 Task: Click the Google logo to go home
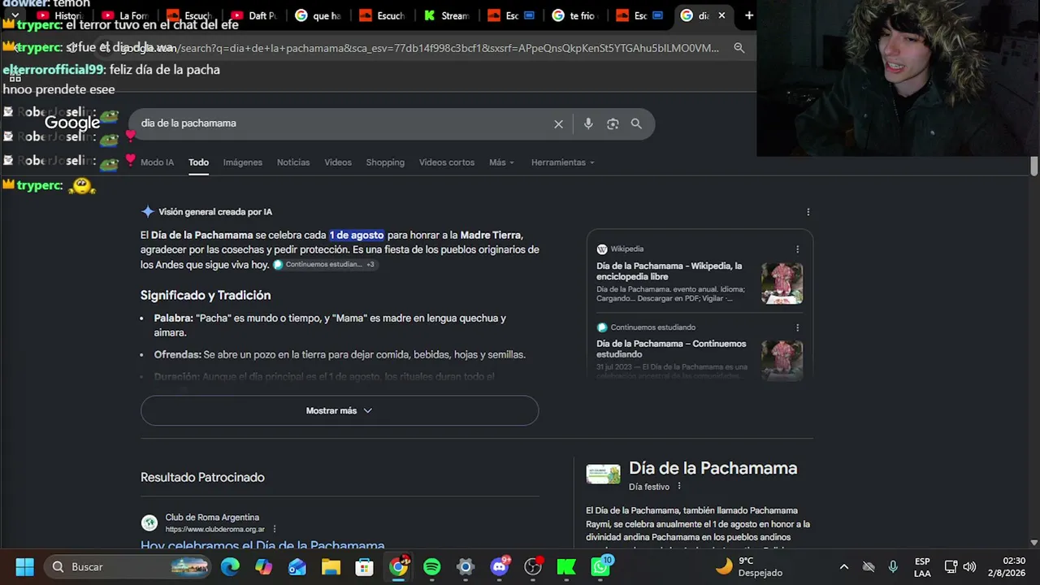[72, 123]
